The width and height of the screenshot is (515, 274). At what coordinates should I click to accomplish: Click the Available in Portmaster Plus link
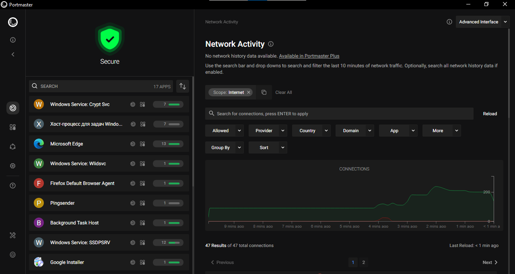click(x=309, y=56)
